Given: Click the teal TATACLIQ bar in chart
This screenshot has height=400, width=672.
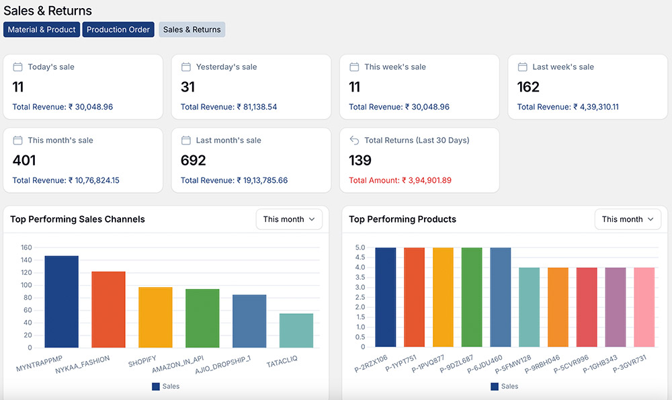Looking at the screenshot, I should pos(296,330).
